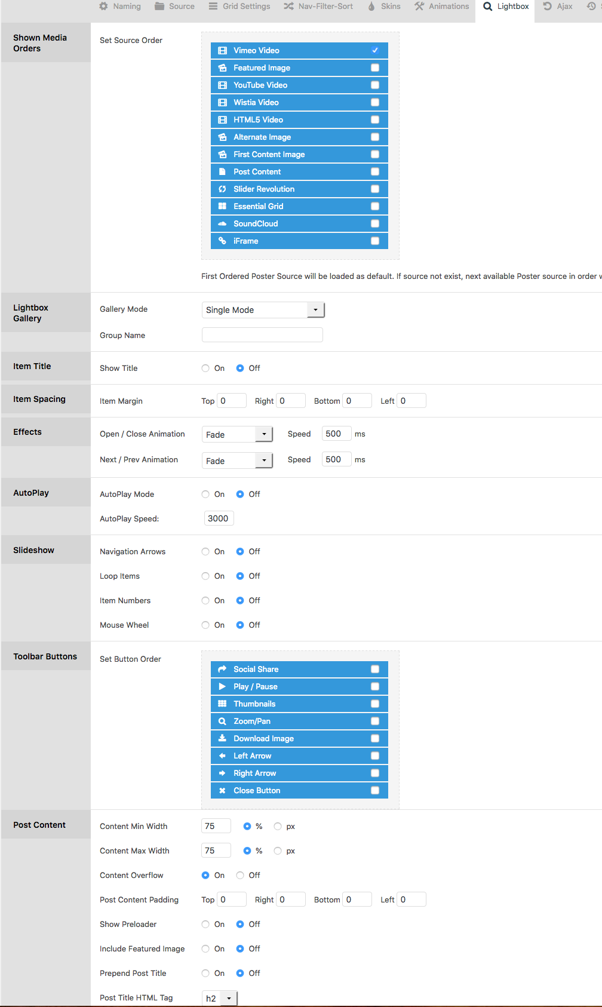Turn Show Title on
Screen dimensions: 602x1007
[205, 369]
